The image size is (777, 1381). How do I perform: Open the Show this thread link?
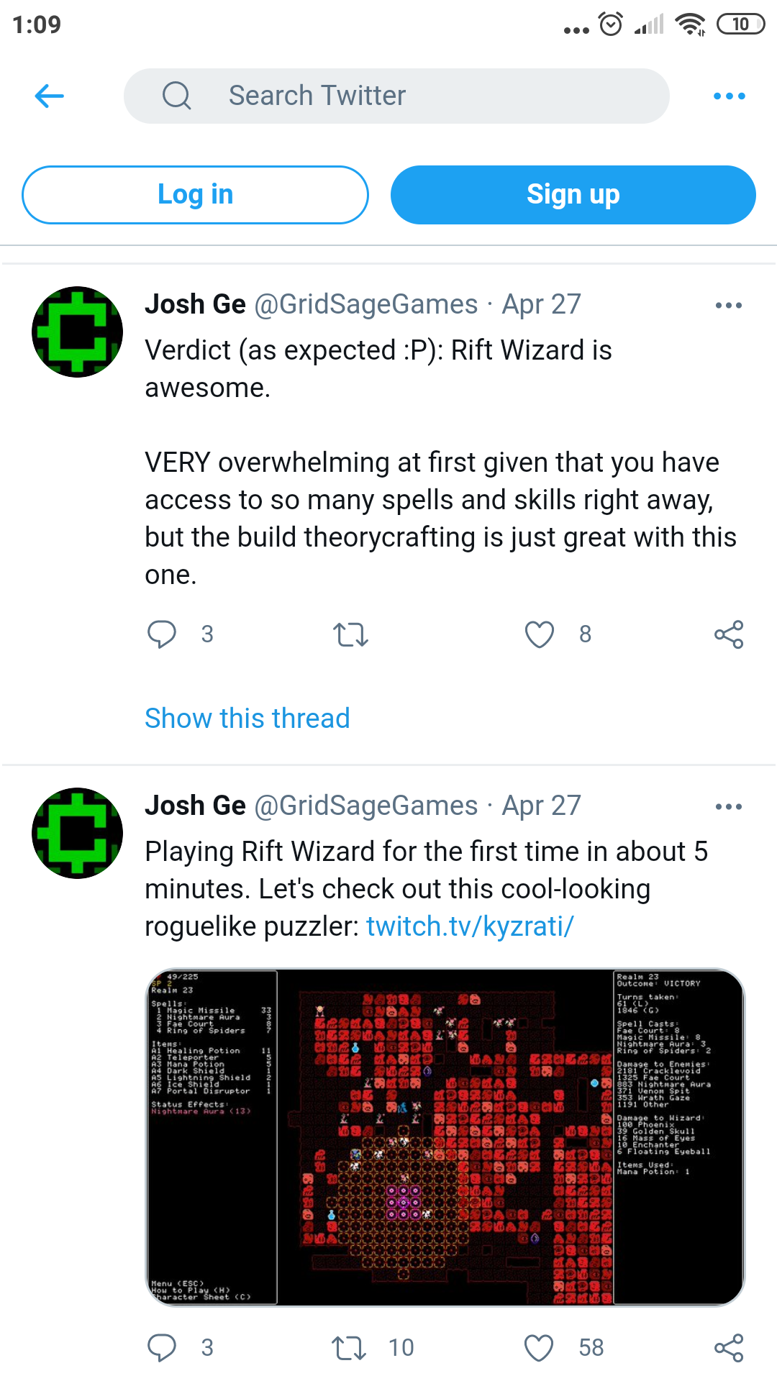pos(247,718)
